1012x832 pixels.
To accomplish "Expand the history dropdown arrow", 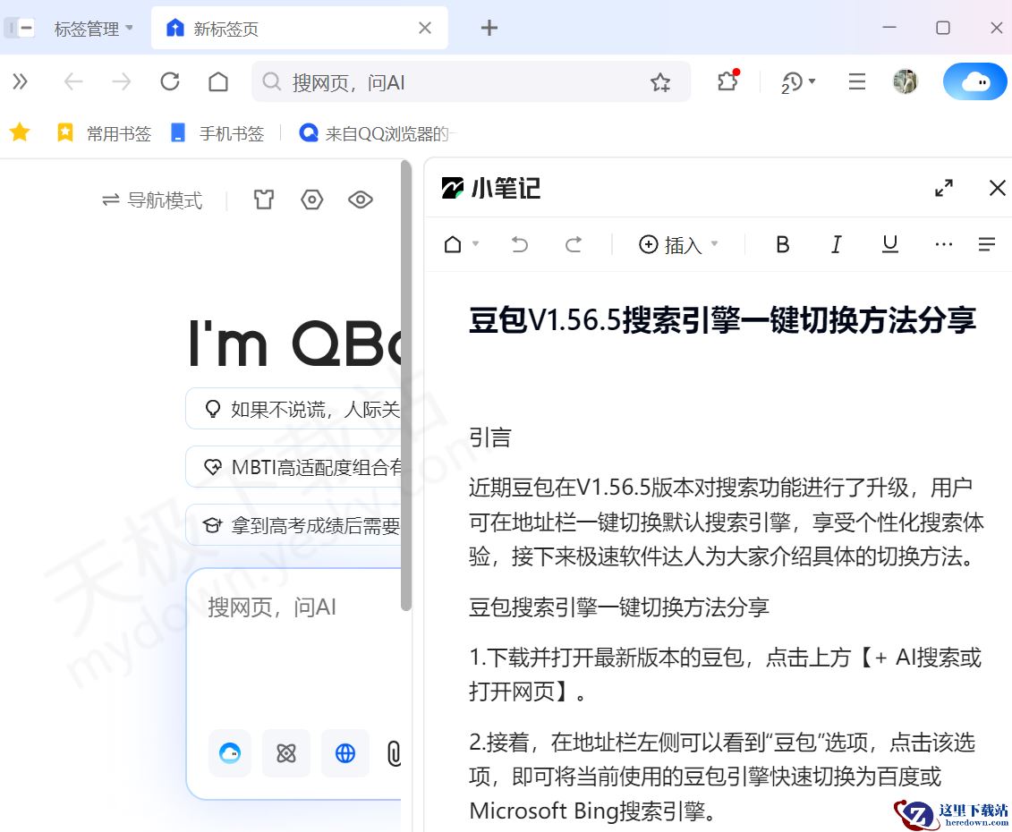I will point(812,81).
